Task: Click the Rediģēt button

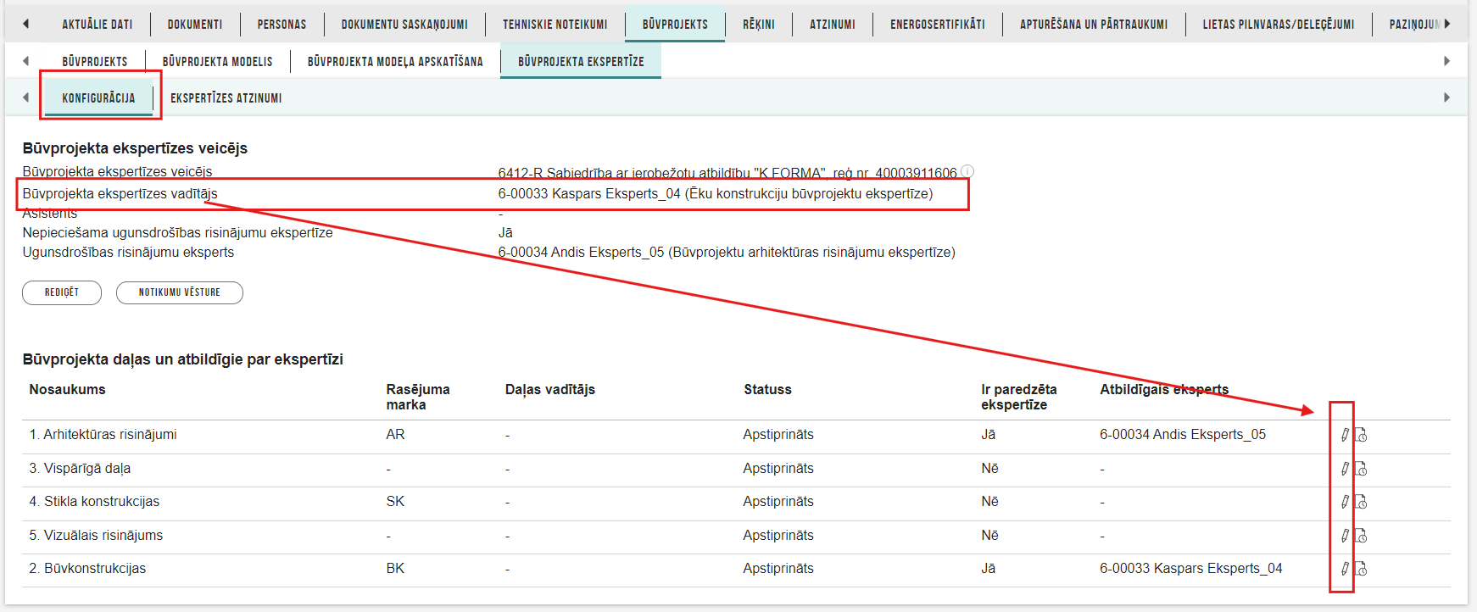Action: [62, 292]
